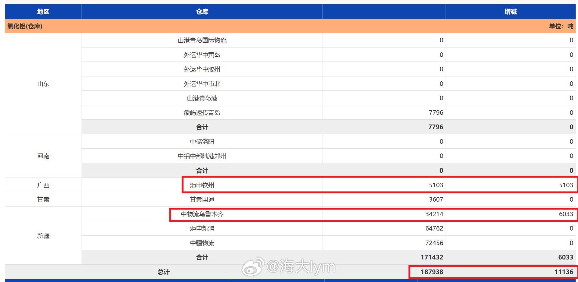Image resolution: width=578 pixels, height=282 pixels.
Task: Click the 外运华中黄岛 warehouse row
Action: click(201, 55)
